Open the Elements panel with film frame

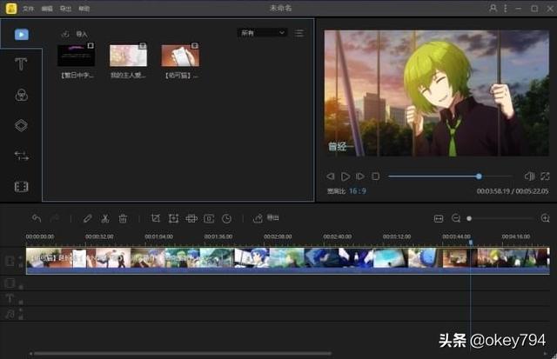(21, 187)
